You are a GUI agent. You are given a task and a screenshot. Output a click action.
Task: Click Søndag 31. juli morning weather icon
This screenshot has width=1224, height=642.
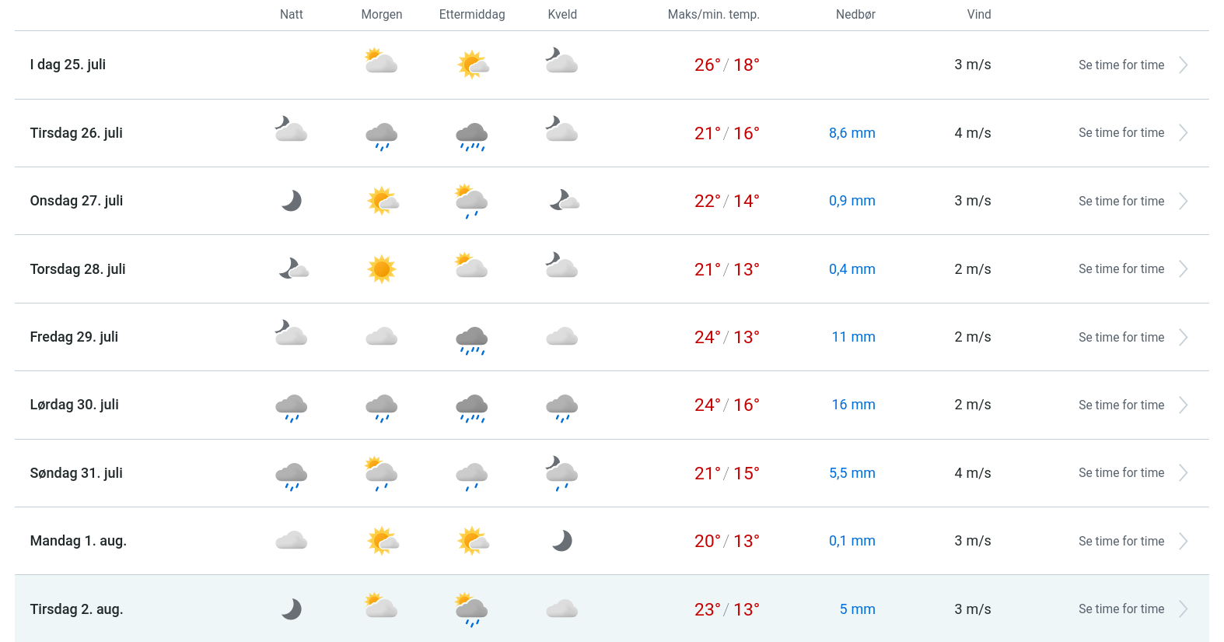[382, 474]
